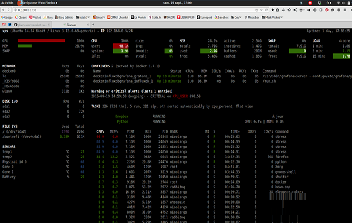
Task: Open the Firefox hamburger menu
Action: [344, 10]
